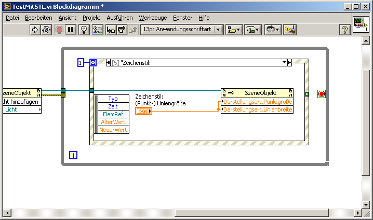The width and height of the screenshot is (373, 220).
Task: Select the NeuerWert event data field
Action: click(x=113, y=130)
